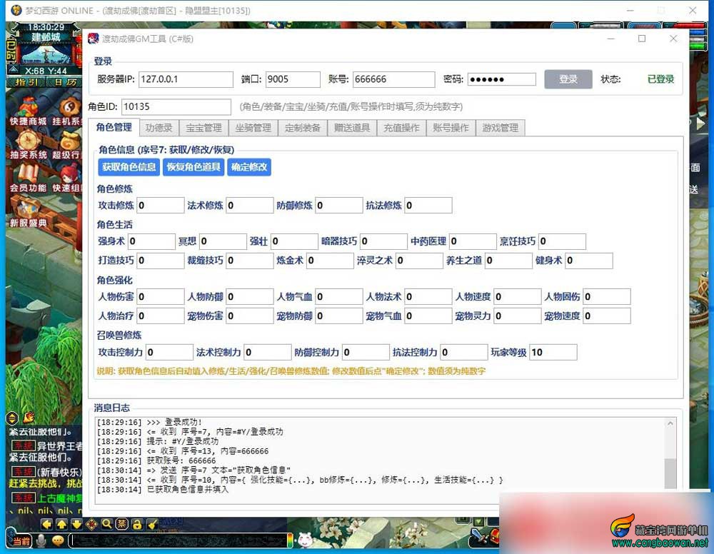Go to the 充值操作 tab

[x=401, y=128]
